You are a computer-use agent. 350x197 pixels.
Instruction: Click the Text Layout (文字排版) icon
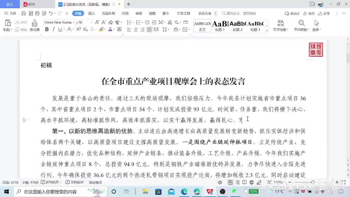pyautogui.click(x=281, y=23)
